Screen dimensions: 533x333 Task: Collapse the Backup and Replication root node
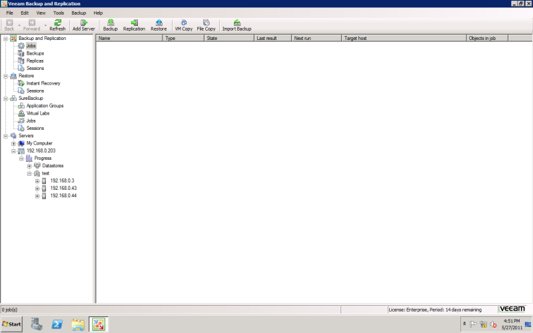coord(5,39)
